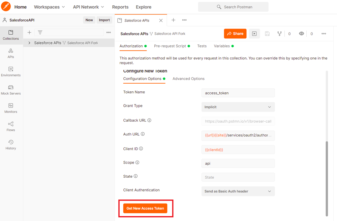Click the Search Postman field
The height and width of the screenshot is (221, 337).
tap(233, 7)
